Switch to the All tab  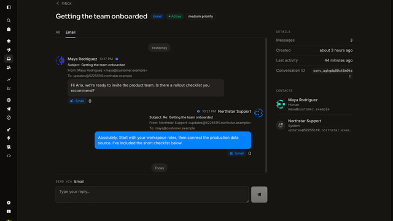tap(58, 33)
